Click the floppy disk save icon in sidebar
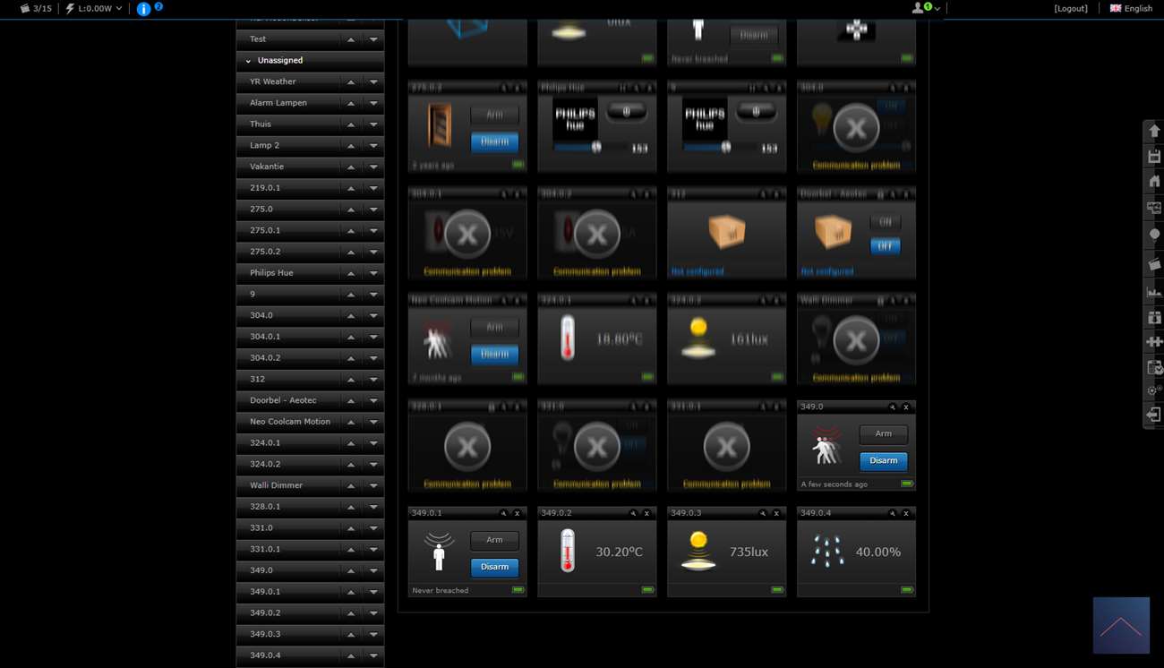Screen dimensions: 1164x668 (1154, 157)
